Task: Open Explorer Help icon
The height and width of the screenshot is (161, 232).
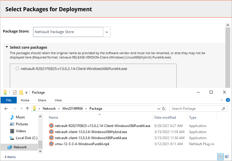Action: tap(228, 100)
